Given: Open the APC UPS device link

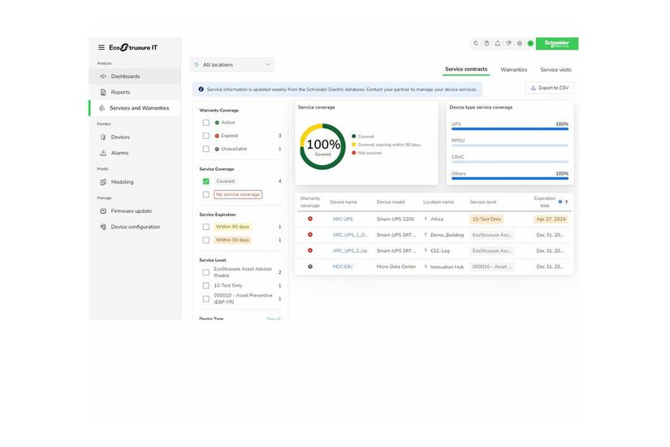Looking at the screenshot, I should (343, 219).
